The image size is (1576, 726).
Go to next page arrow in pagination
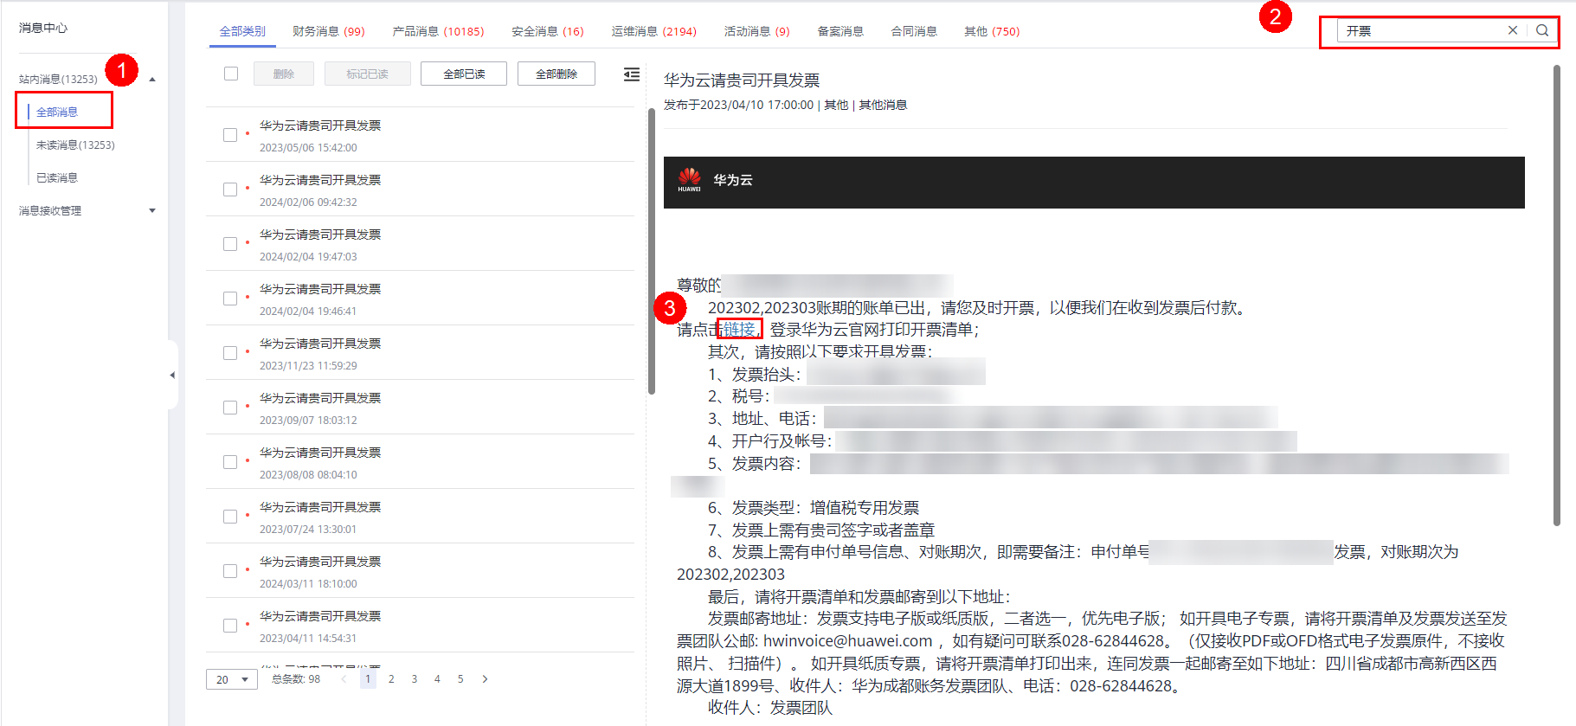485,679
